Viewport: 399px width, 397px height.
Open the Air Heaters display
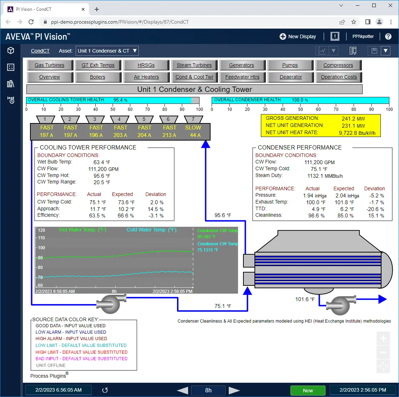pyautogui.click(x=146, y=77)
